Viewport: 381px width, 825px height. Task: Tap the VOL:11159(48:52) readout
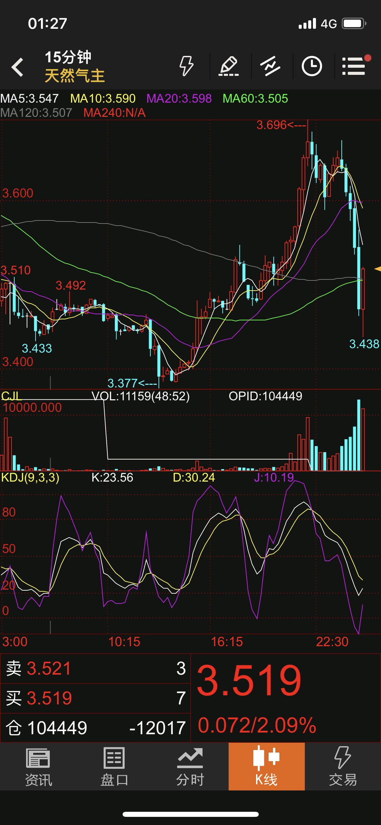pyautogui.click(x=141, y=396)
